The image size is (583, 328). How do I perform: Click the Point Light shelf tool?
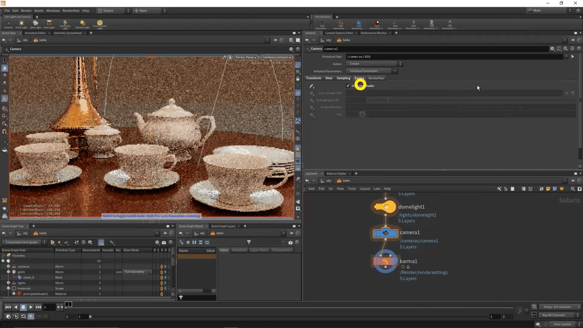coord(21,24)
